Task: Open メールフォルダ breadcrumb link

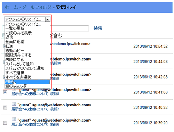Action: pos(37,7)
